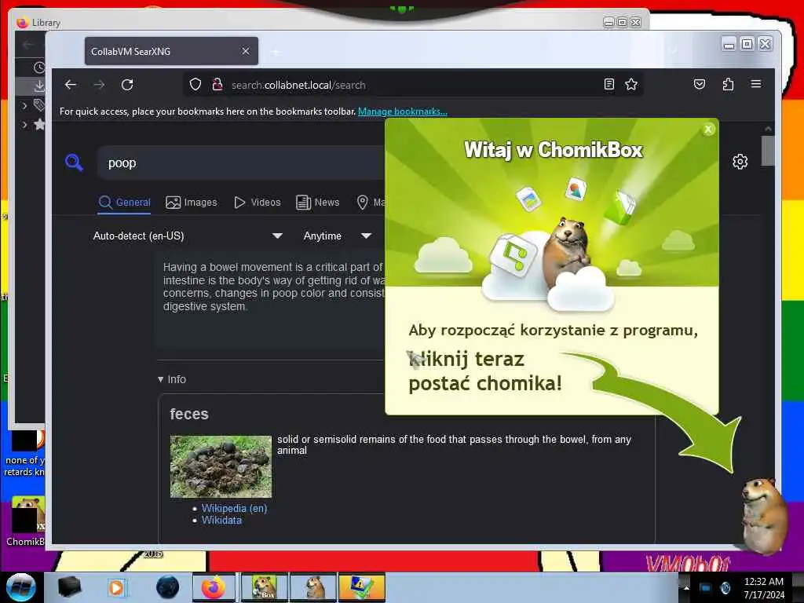
Task: Expand the bookmarks tree in Library
Action: click(24, 125)
